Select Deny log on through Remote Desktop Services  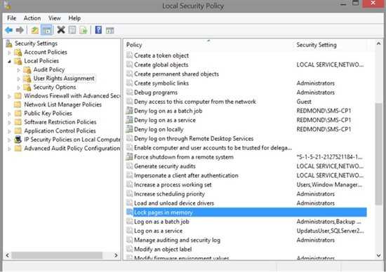194,139
